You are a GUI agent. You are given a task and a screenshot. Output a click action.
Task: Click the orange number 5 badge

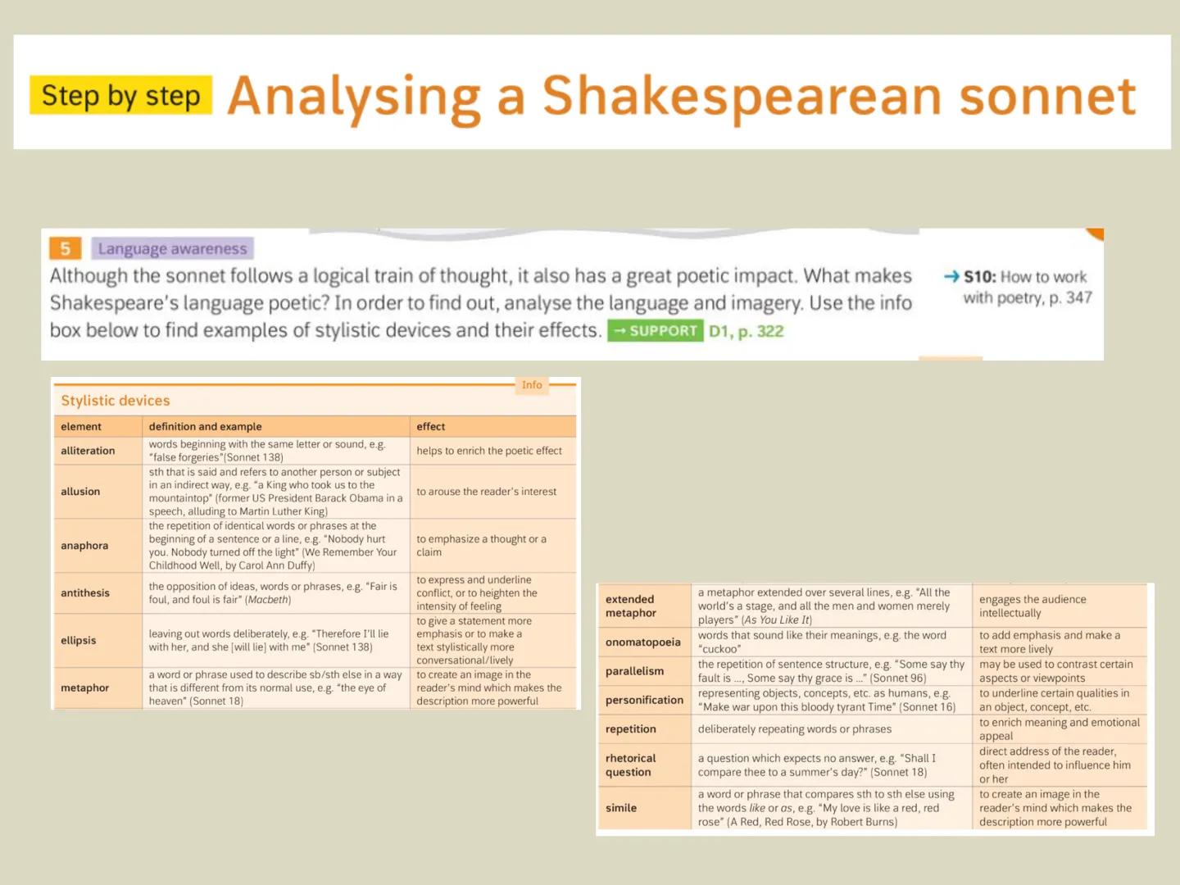coord(66,248)
